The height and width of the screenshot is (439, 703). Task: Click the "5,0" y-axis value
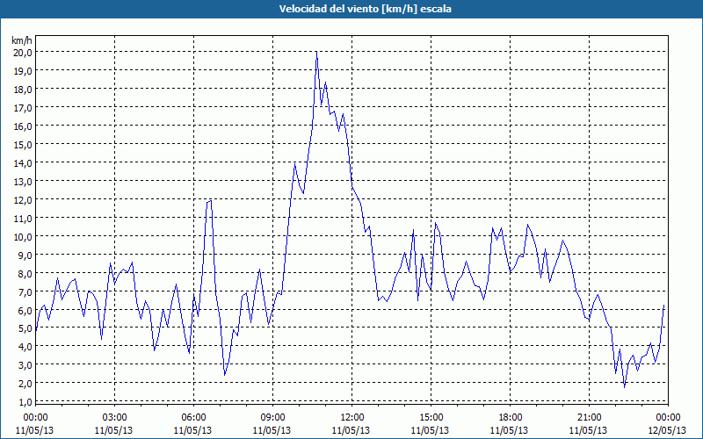[x=25, y=327]
